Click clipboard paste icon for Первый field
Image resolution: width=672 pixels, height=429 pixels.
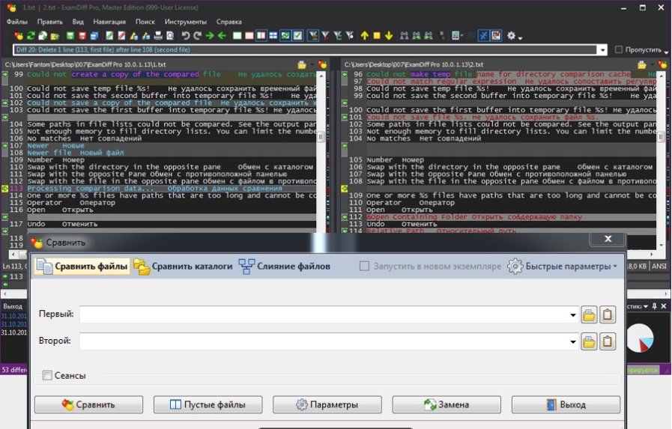click(x=608, y=314)
